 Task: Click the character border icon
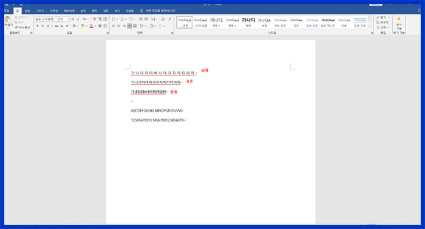pos(105,19)
